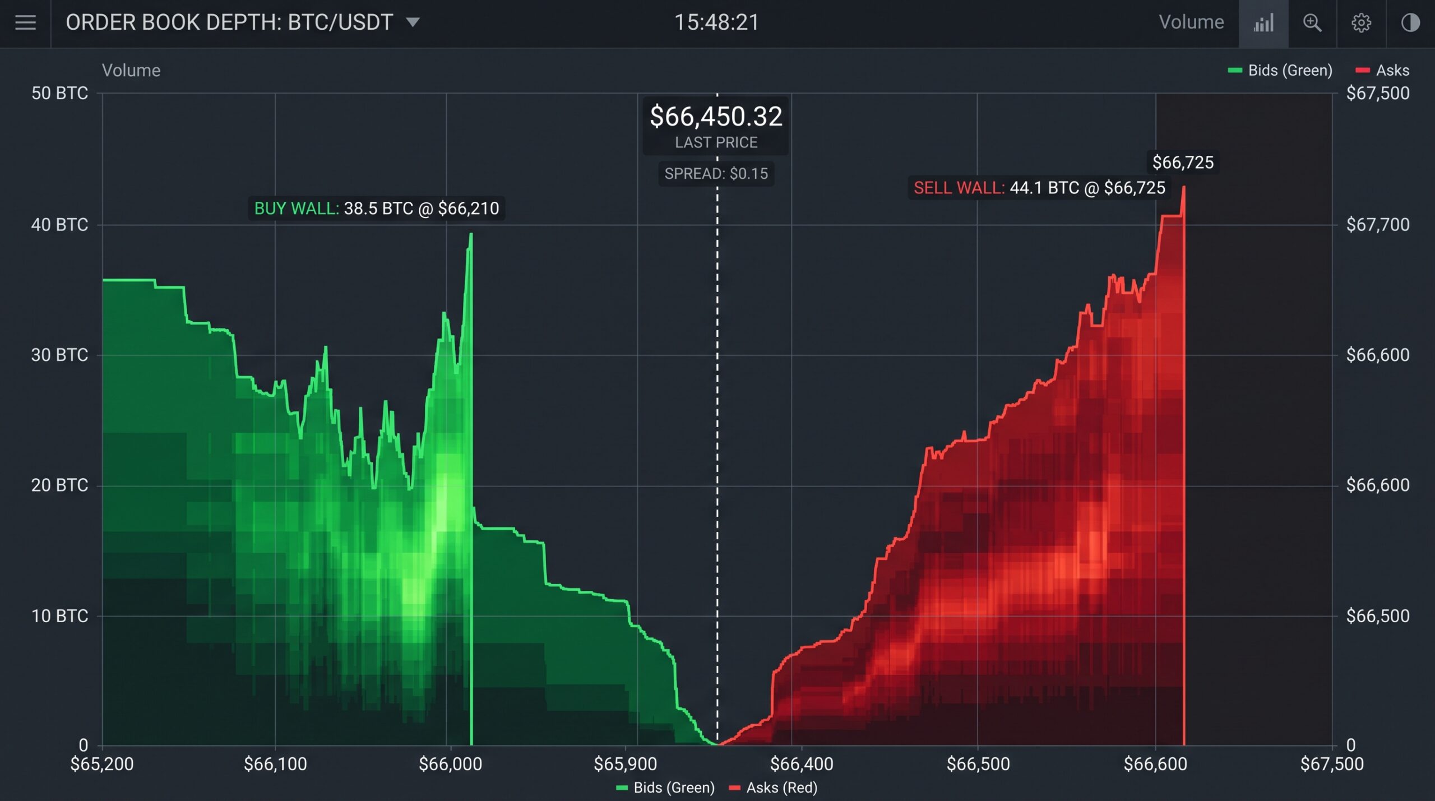This screenshot has width=1435, height=801.
Task: Click the SPREAD: $0.15 badge
Action: tap(716, 174)
